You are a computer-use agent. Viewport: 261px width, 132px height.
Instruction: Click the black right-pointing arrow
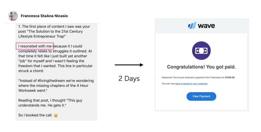tap(129, 65)
